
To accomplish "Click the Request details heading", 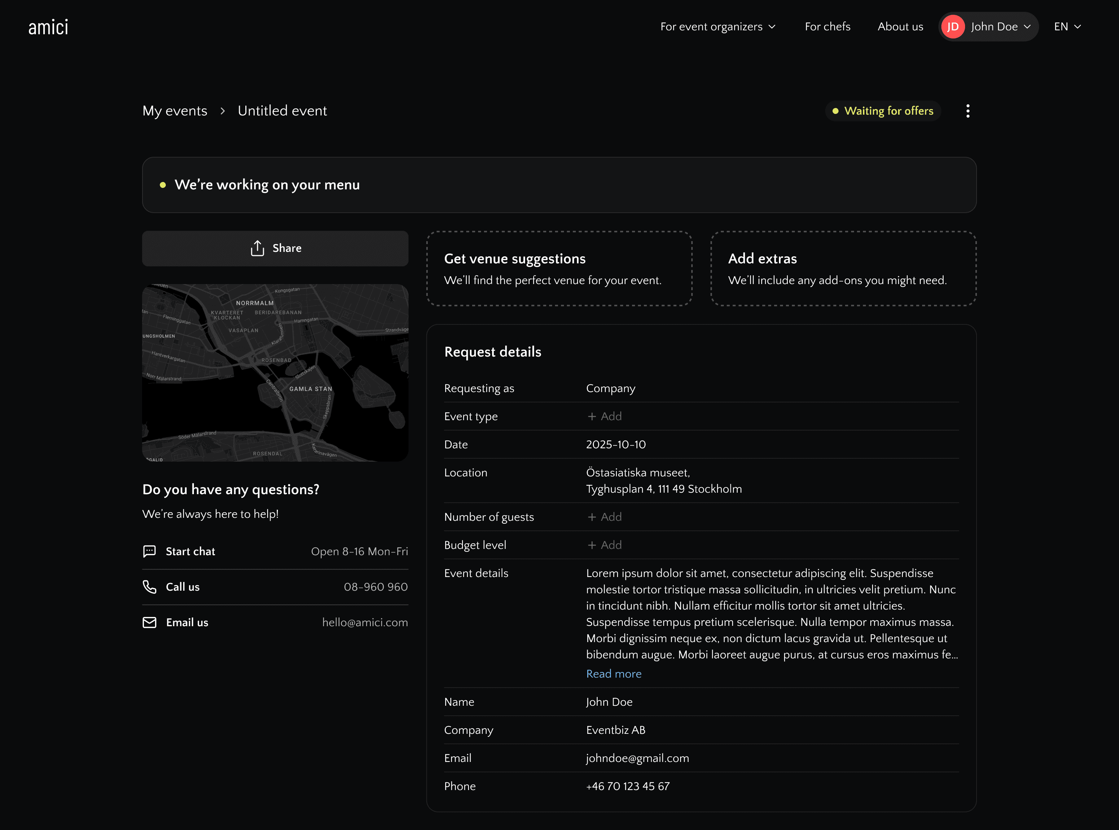I will (x=493, y=352).
